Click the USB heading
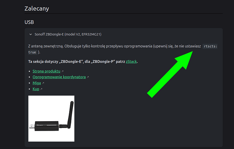234x149 pixels. click(29, 22)
